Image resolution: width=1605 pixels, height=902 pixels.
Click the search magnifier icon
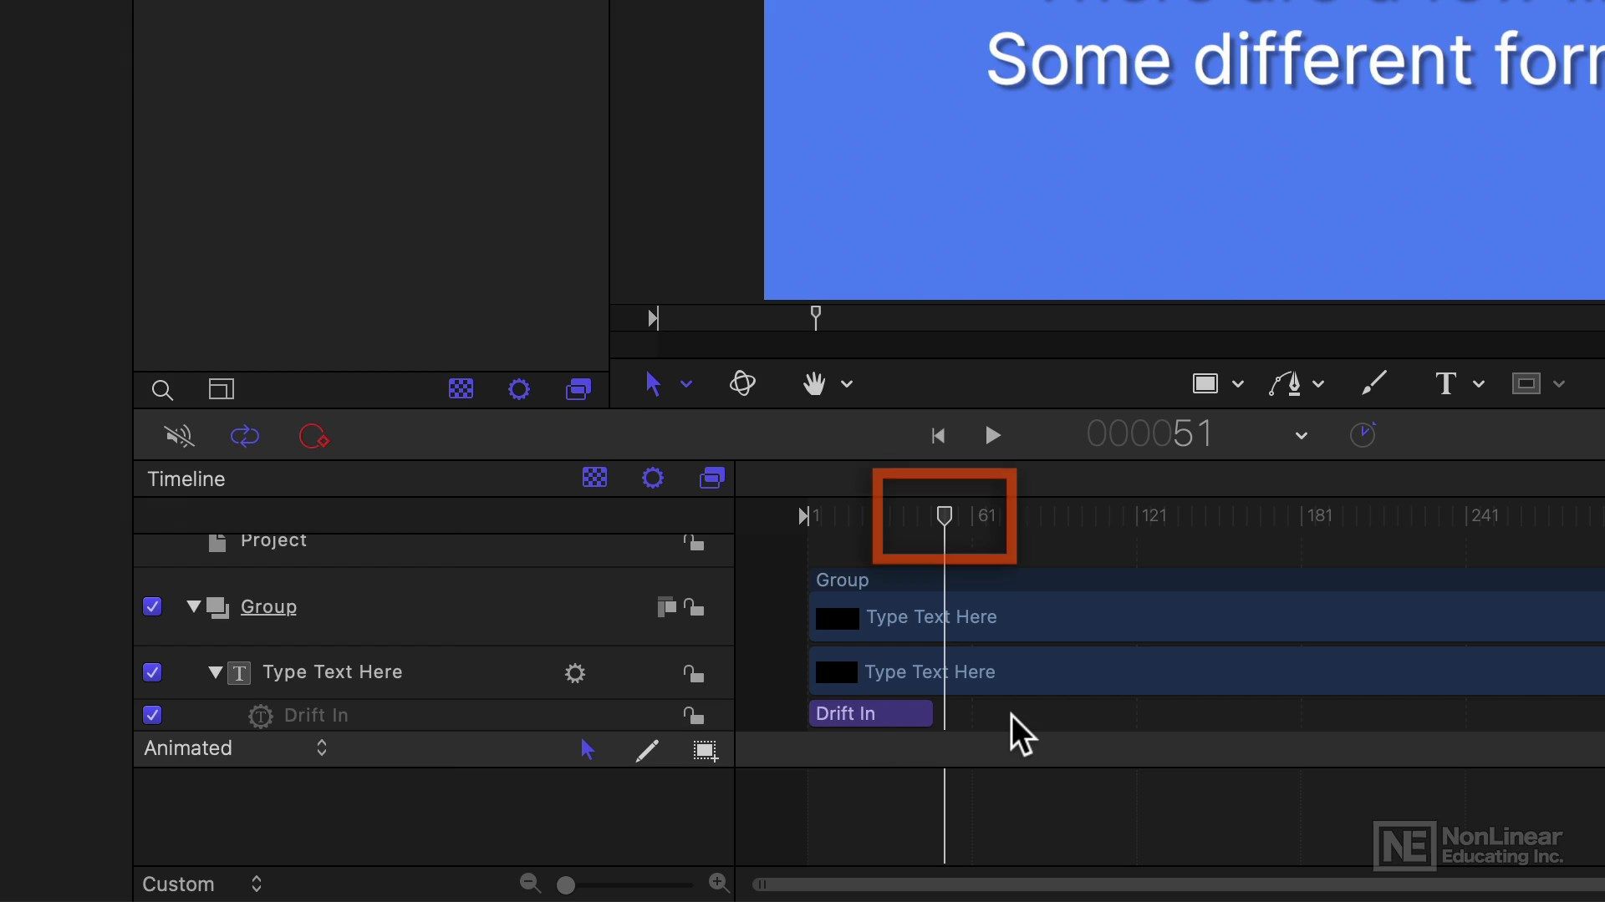click(x=162, y=389)
